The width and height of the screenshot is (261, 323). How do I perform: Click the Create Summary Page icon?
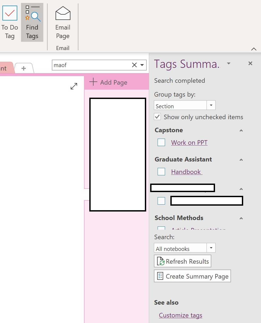[160, 276]
